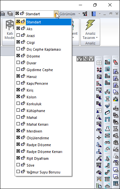Uncheck the Kolon layer checkbox
This screenshot has height=189, width=120.
point(18,97)
